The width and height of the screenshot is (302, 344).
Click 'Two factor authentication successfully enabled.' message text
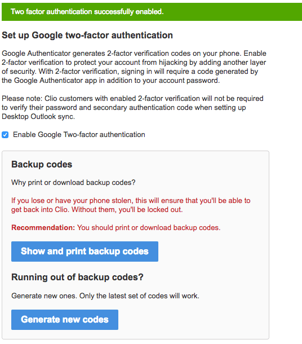[87, 12]
